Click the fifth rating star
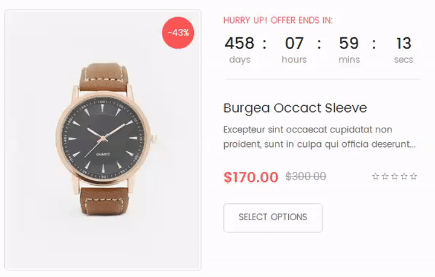 pyautogui.click(x=414, y=177)
